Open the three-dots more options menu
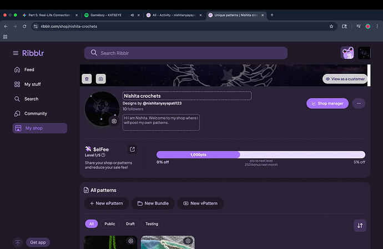The width and height of the screenshot is (383, 249). tap(359, 103)
